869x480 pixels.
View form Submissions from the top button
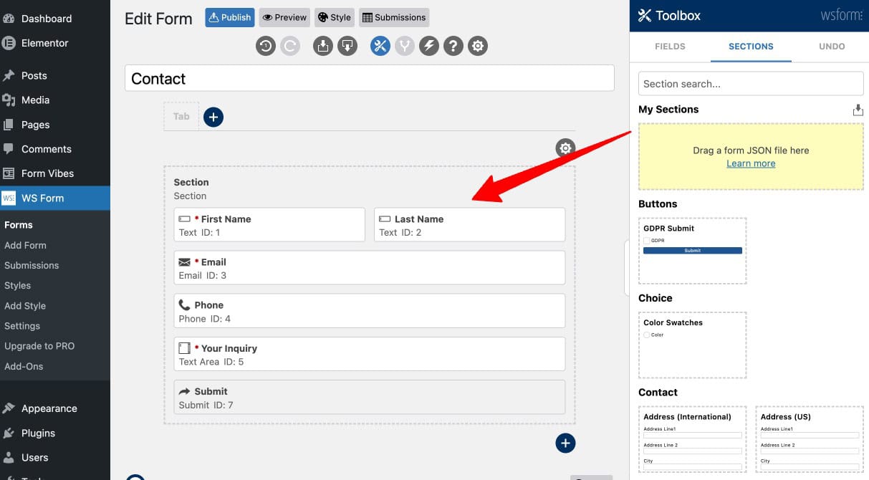[x=393, y=17]
